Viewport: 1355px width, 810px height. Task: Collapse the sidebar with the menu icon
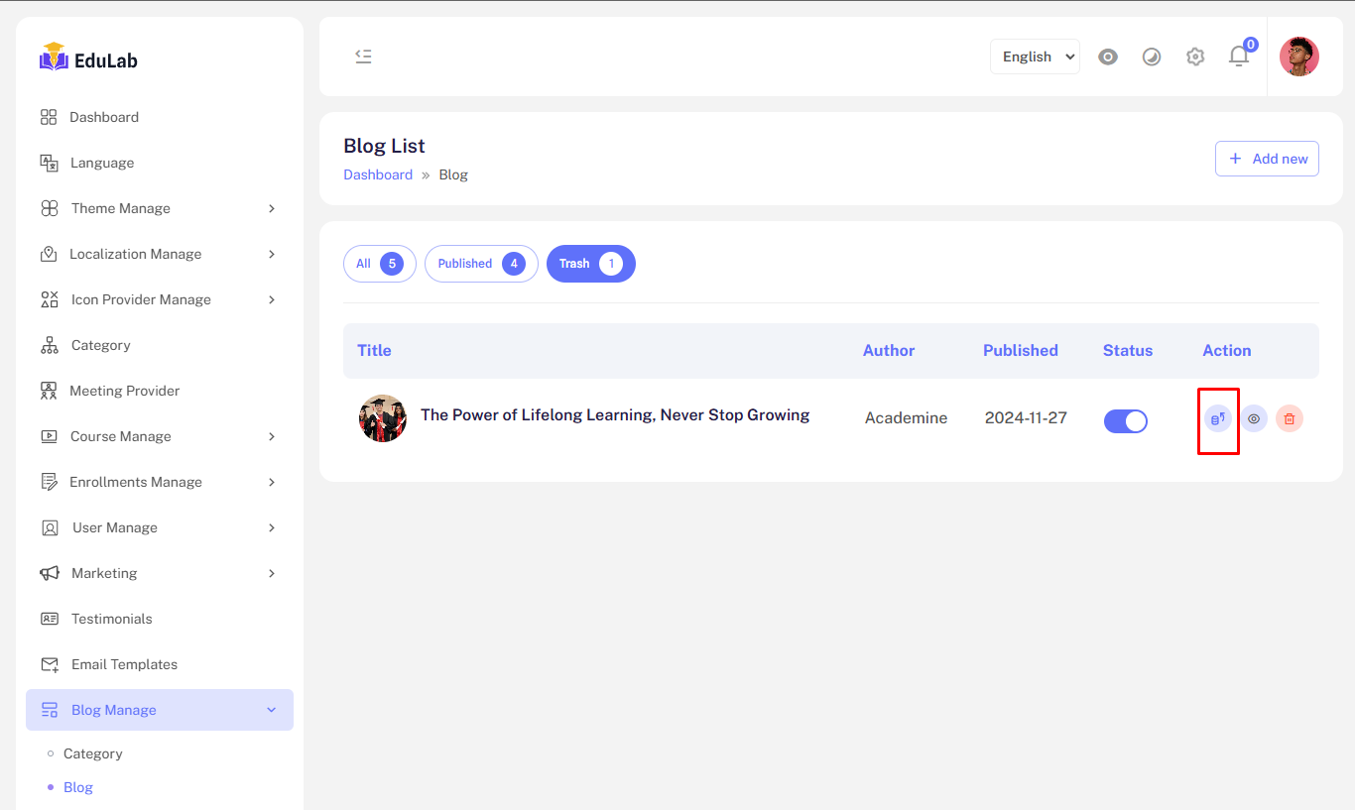[x=364, y=57]
